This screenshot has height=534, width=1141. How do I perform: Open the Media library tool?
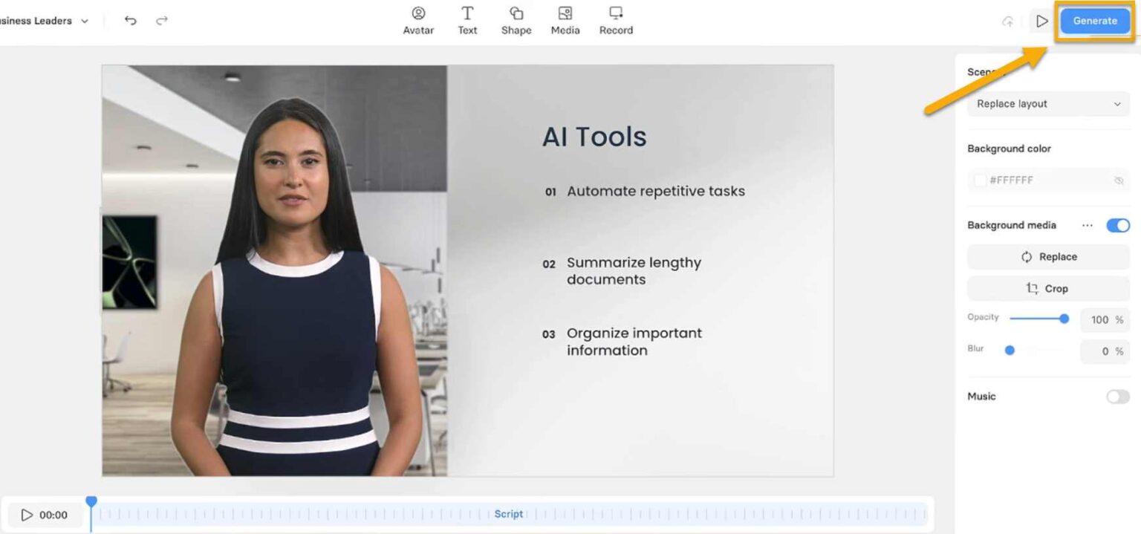(x=565, y=21)
